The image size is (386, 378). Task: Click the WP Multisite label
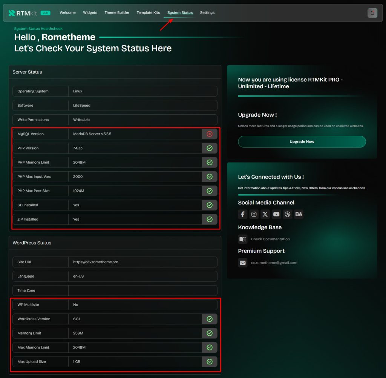pos(28,304)
